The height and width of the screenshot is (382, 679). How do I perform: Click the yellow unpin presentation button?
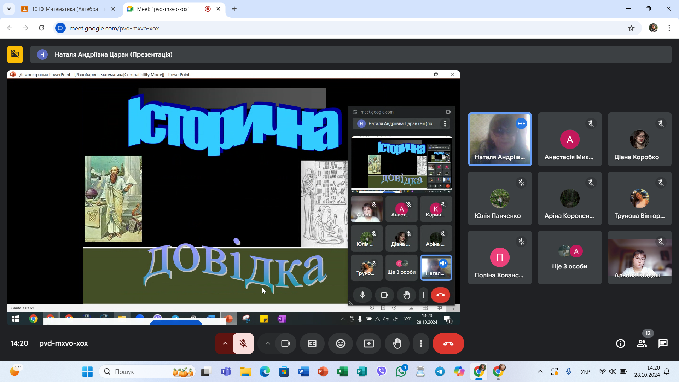click(x=15, y=54)
